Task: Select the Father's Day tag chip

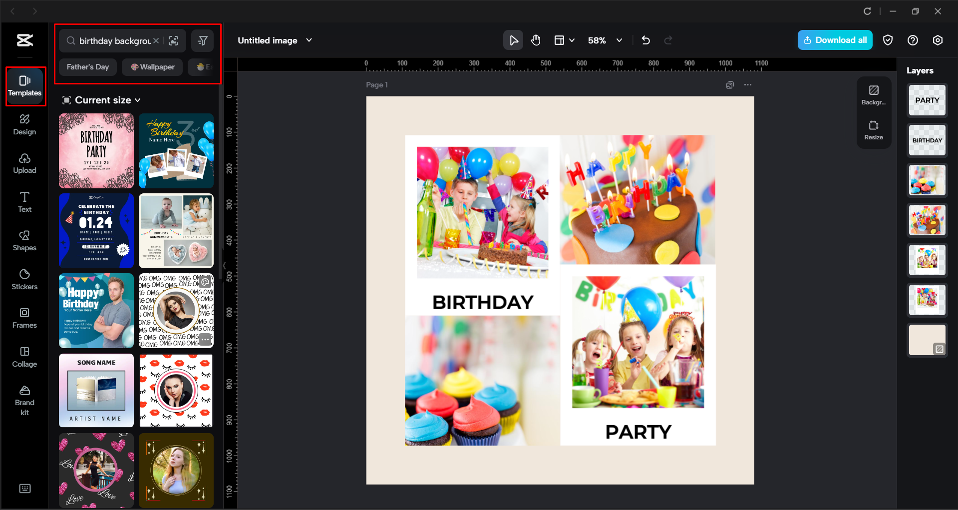Action: tap(88, 67)
